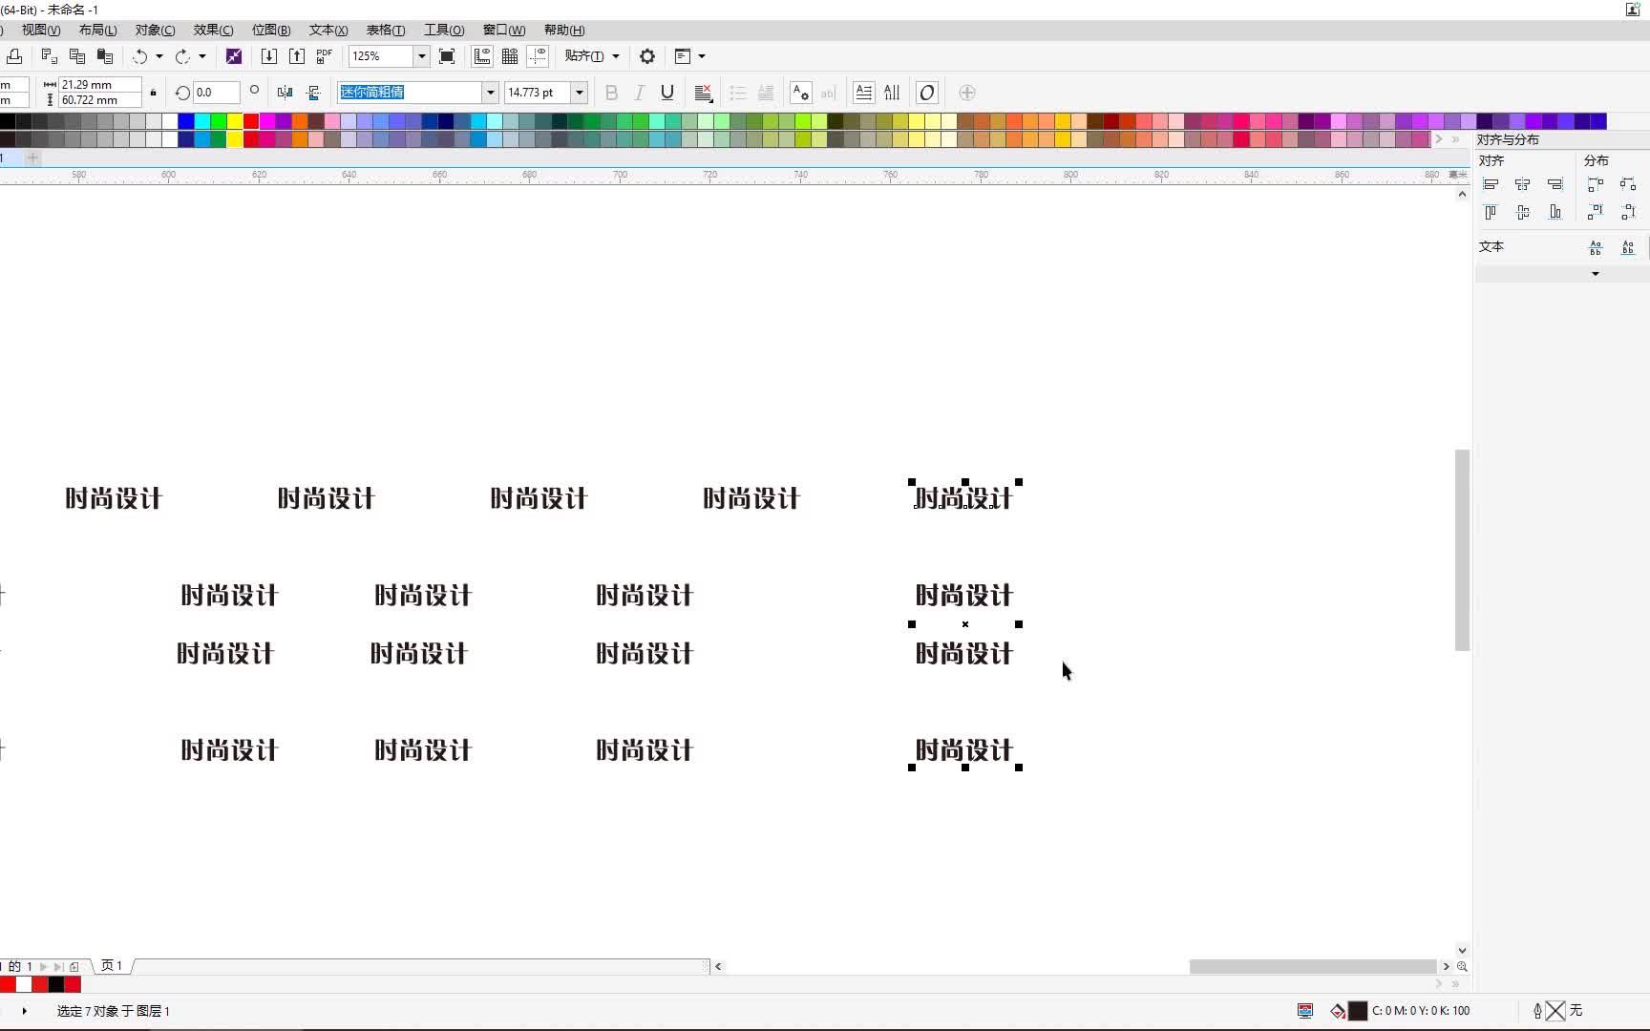Click the rotation angle 0.0 field
1650x1031 pixels.
coord(216,93)
